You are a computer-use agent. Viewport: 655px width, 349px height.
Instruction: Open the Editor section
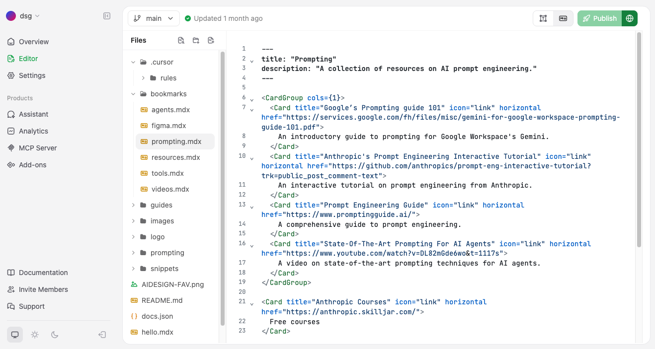point(28,59)
